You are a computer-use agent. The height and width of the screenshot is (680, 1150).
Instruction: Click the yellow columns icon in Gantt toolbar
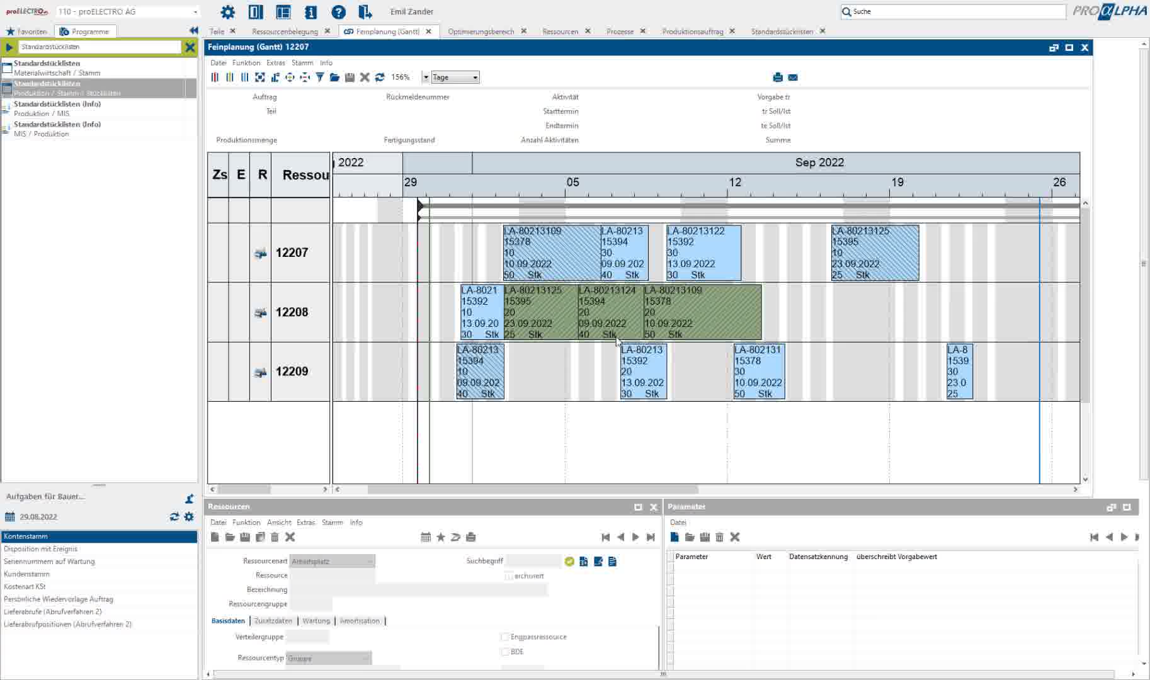pos(230,77)
